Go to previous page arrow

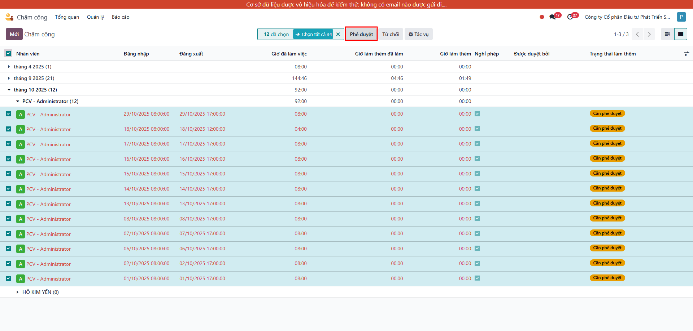click(638, 34)
